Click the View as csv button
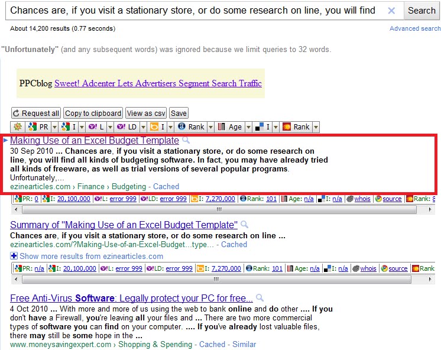 click(146, 113)
